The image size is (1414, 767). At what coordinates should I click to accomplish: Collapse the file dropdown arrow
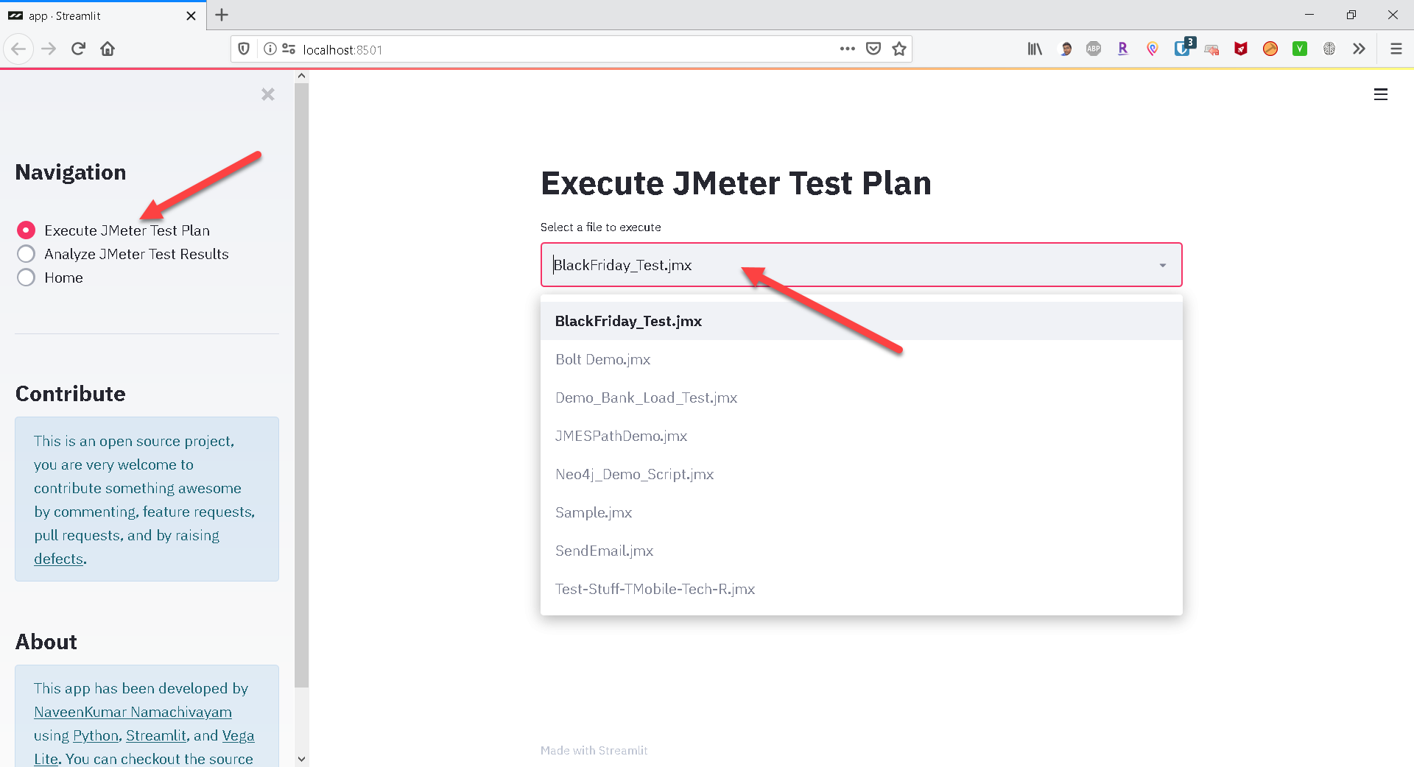click(1163, 265)
